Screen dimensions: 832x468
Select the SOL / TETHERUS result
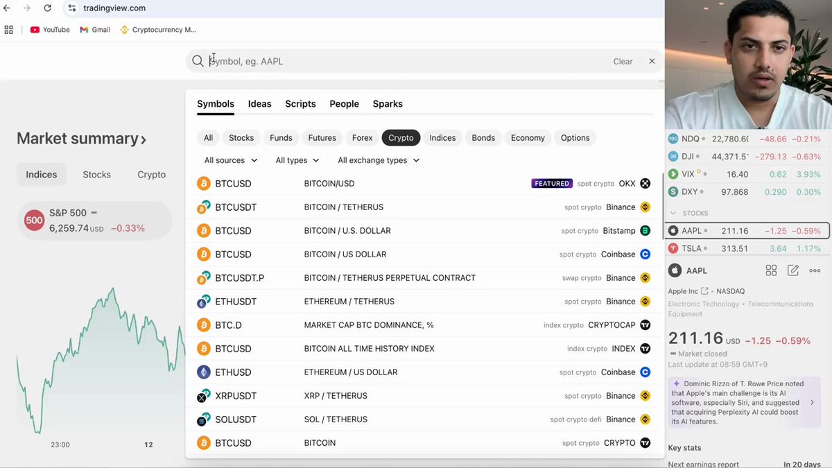pyautogui.click(x=424, y=419)
